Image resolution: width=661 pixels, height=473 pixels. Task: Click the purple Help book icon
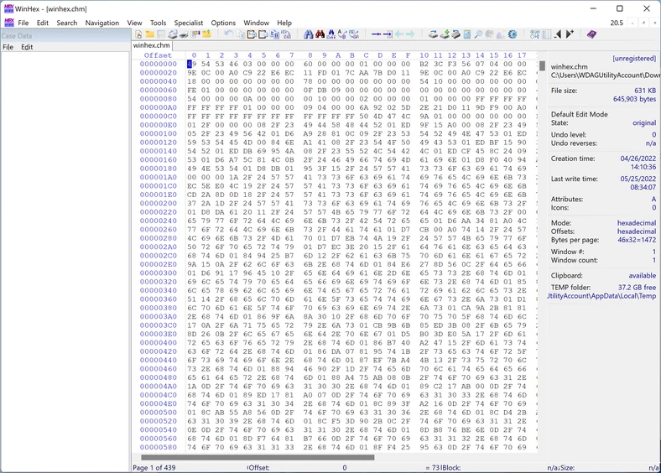[591, 34]
